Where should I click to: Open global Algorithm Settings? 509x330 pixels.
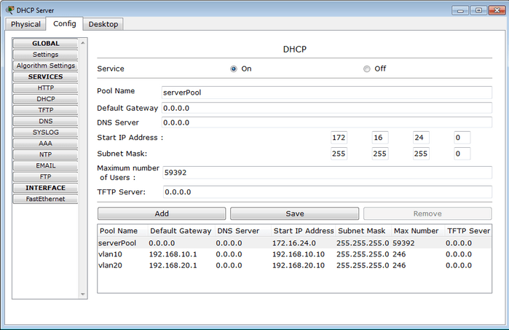point(45,66)
